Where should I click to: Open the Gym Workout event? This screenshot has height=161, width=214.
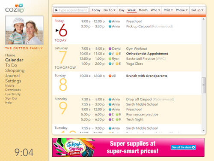coord(137,49)
